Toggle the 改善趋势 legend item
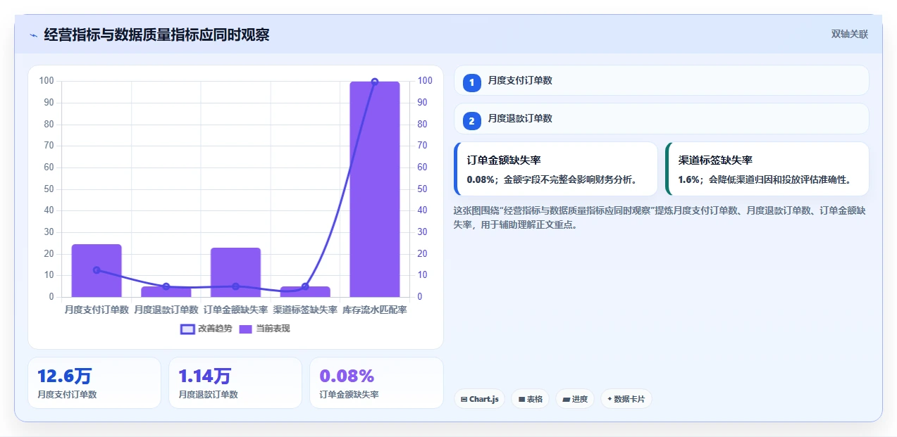The image size is (897, 437). tap(206, 329)
